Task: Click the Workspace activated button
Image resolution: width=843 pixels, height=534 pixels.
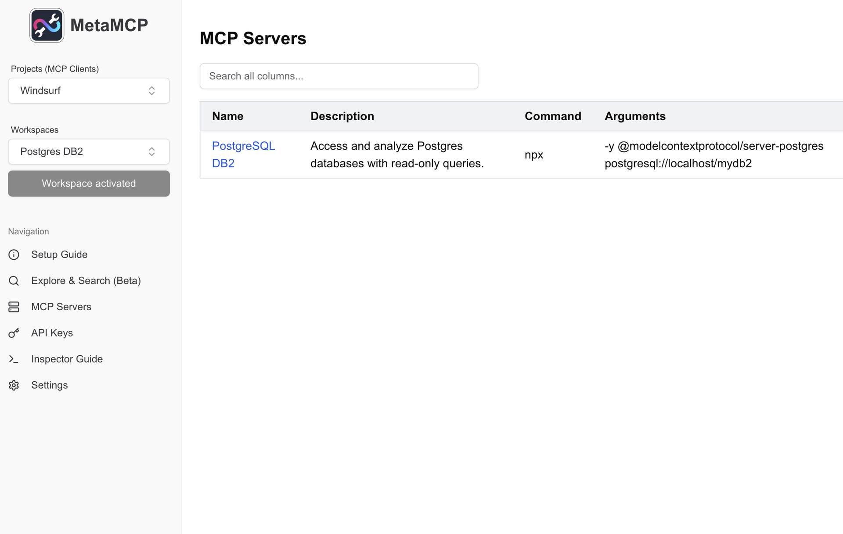Action: point(89,183)
